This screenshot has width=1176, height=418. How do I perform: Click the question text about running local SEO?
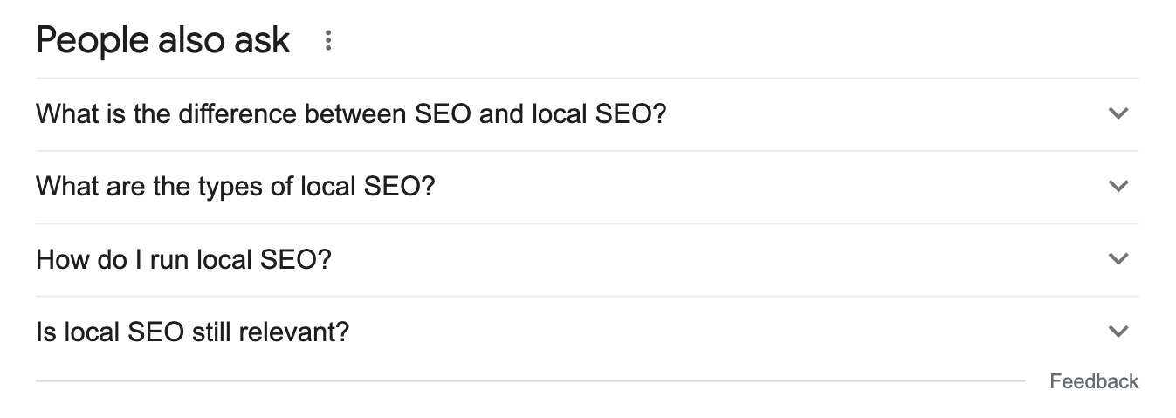[183, 260]
